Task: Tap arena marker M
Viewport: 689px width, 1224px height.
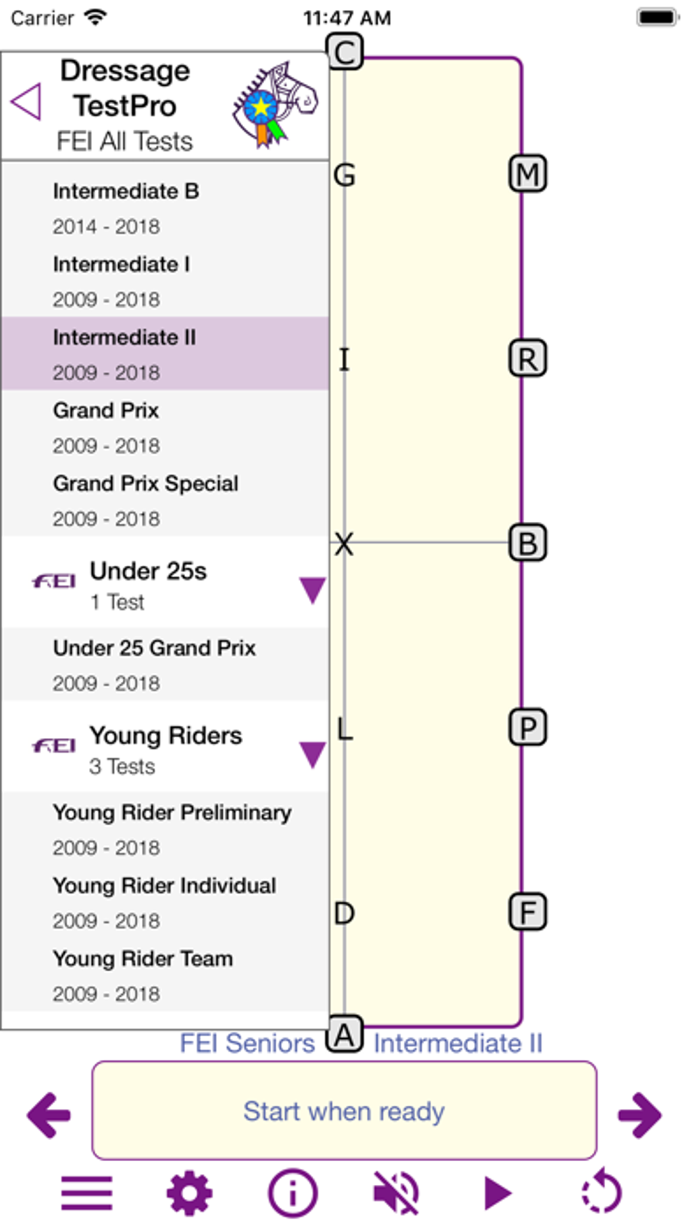Action: click(x=528, y=174)
